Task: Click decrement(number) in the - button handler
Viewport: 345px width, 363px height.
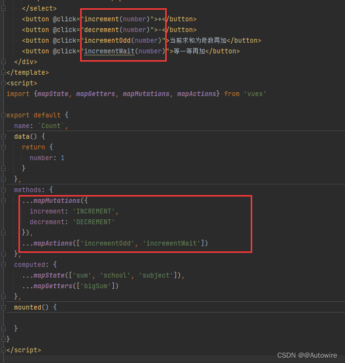Action: (117, 30)
